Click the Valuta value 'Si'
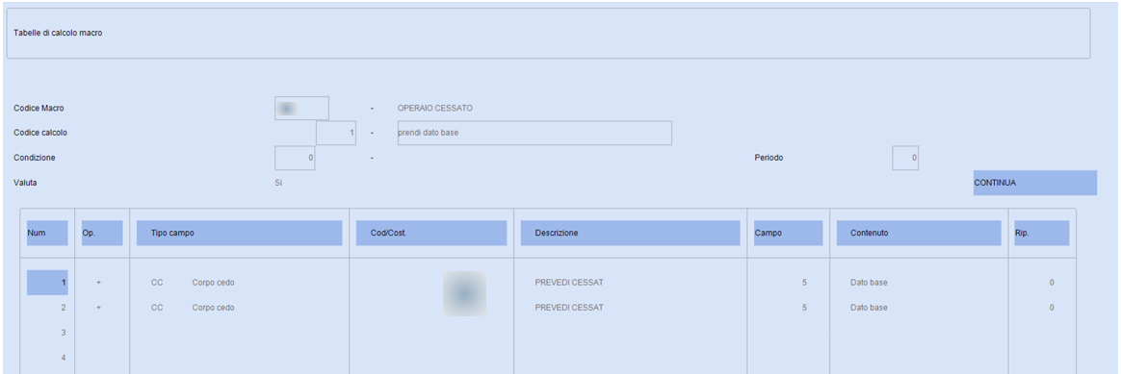The height and width of the screenshot is (374, 1121). click(278, 183)
